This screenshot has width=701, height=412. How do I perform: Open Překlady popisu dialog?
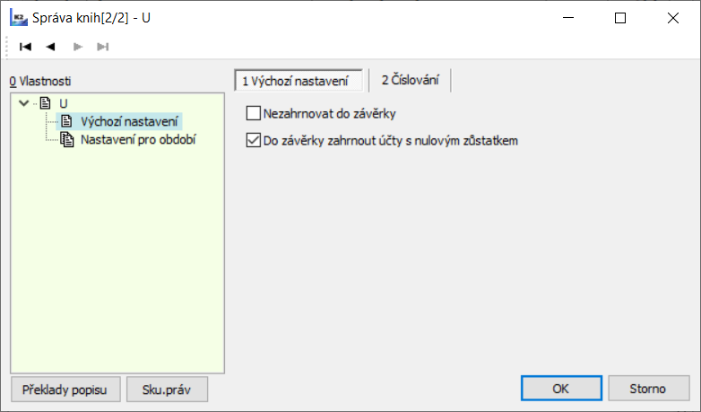[65, 389]
